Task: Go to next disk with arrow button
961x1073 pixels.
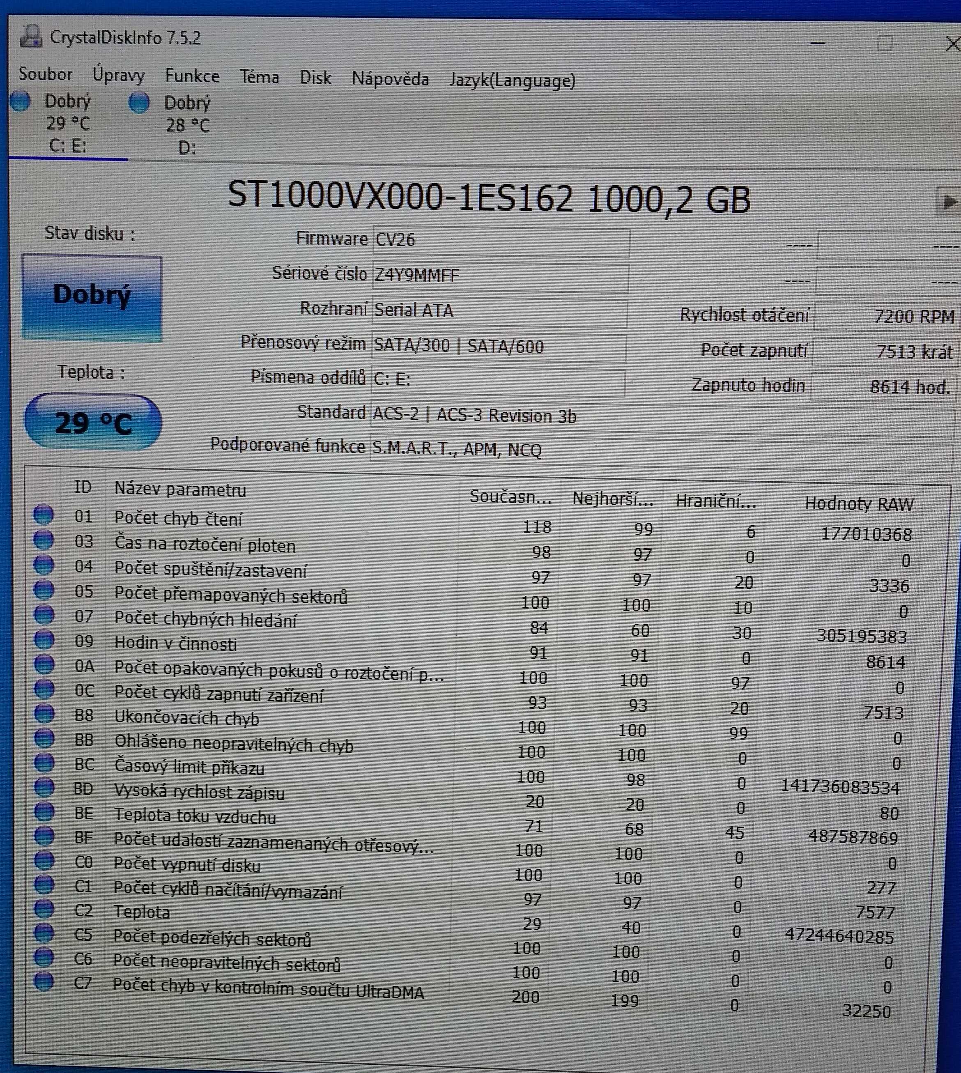Action: [948, 201]
